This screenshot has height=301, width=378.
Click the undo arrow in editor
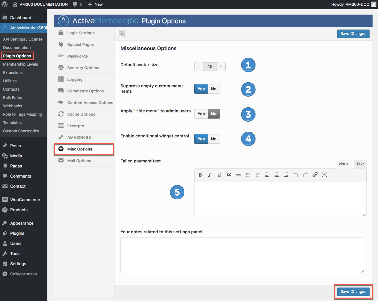296,175
